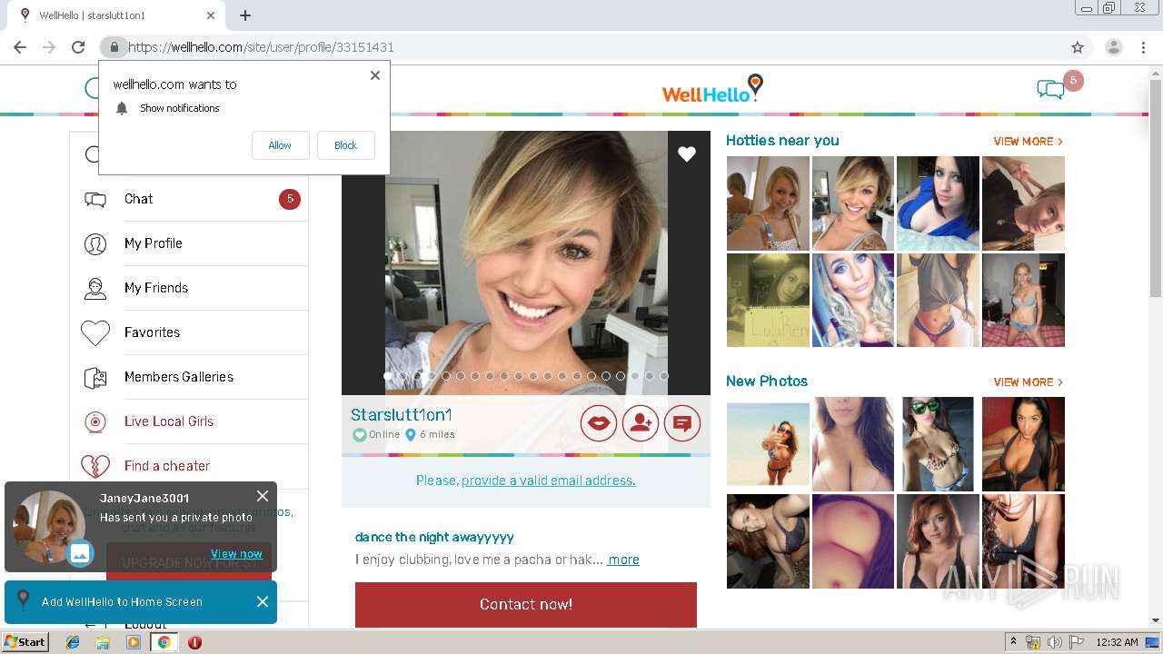The height and width of the screenshot is (654, 1163).
Task: Allow notifications from wellhello.com
Action: [x=280, y=145]
